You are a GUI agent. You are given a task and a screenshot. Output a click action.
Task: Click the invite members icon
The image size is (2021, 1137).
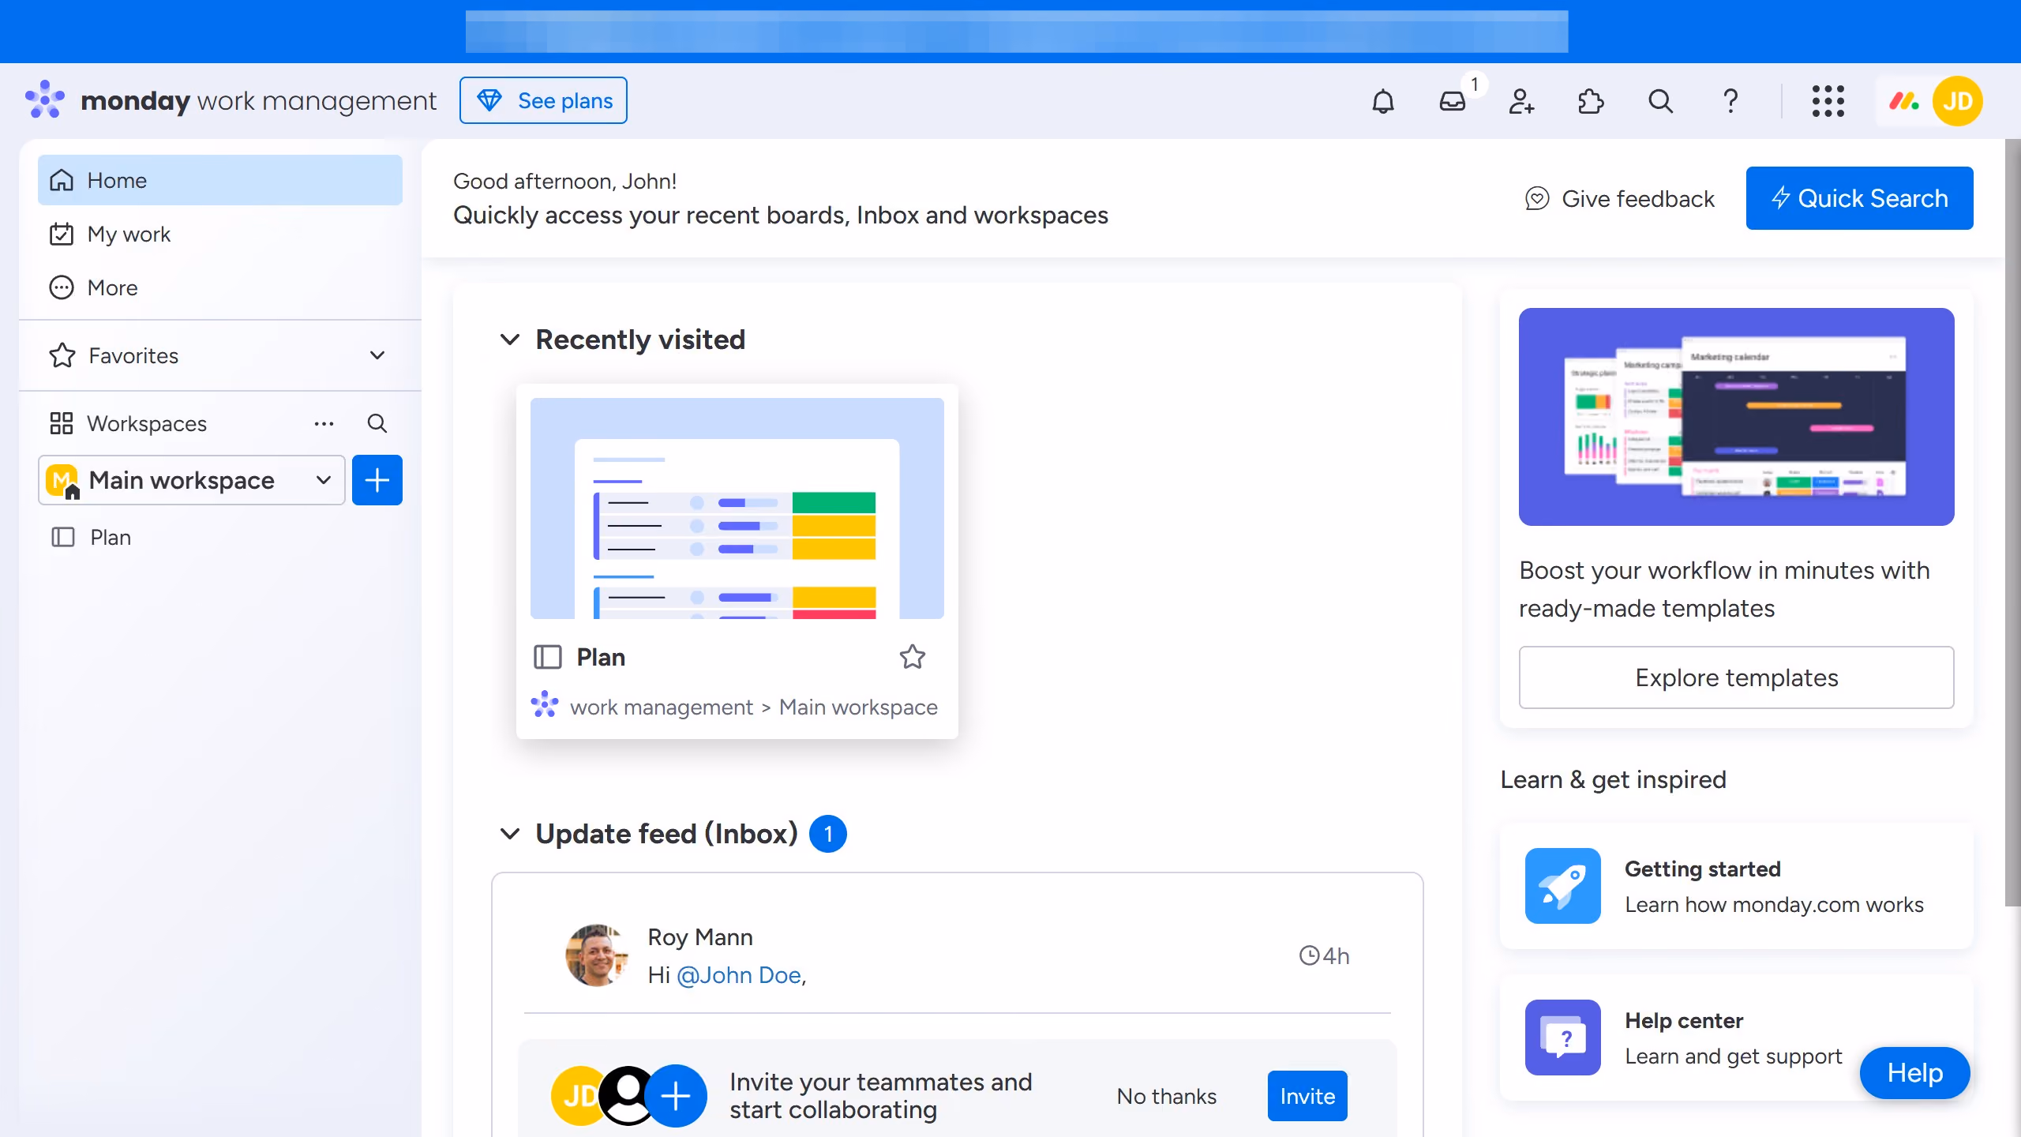1521,101
